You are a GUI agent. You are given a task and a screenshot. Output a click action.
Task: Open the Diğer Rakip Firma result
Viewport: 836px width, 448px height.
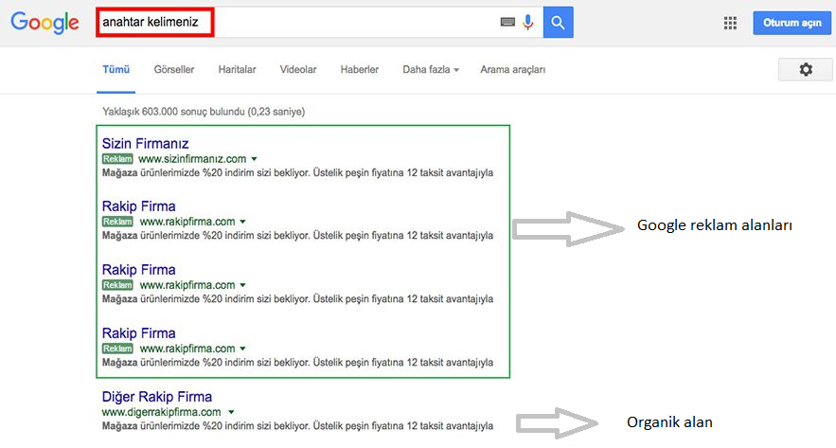(157, 397)
